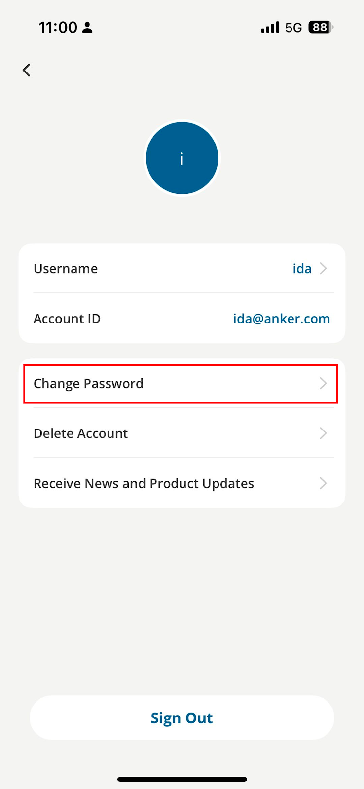Screen dimensions: 364x789
Task: Tap the username value "ida"
Action: [x=302, y=269]
